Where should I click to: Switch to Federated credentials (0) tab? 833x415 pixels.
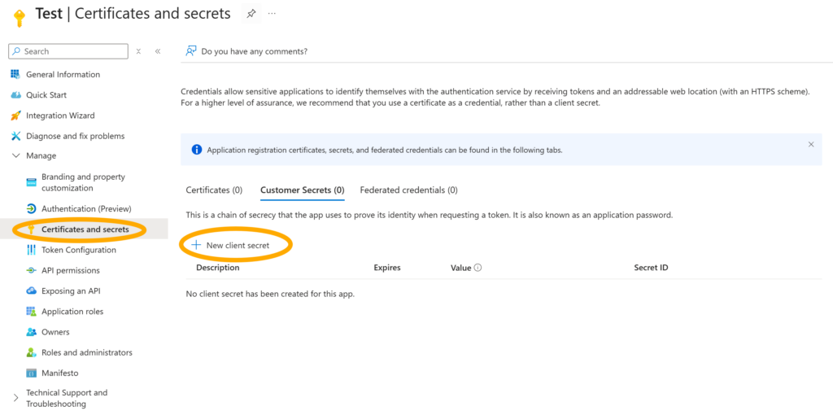pyautogui.click(x=408, y=190)
